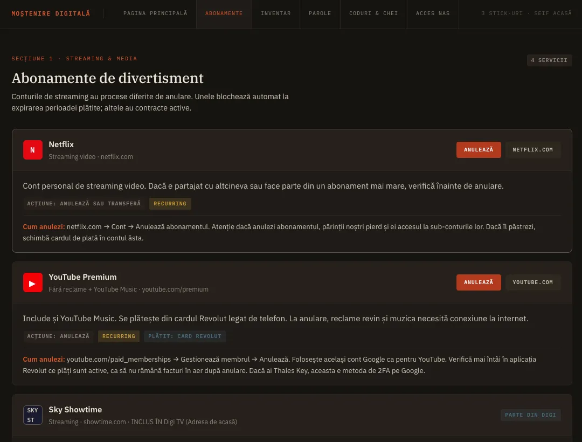Click the Plătit: Card Revolut tag

[x=185, y=336]
